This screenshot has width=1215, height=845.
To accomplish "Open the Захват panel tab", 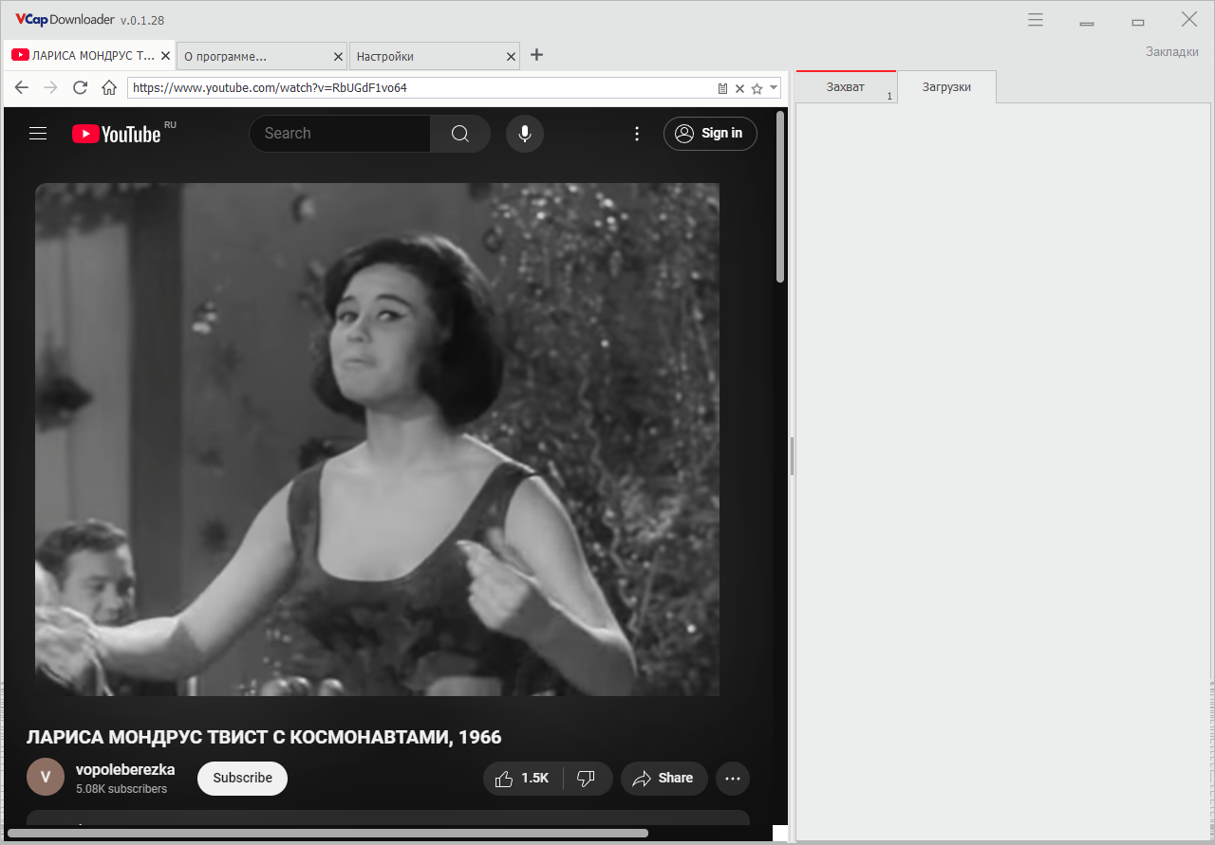I will click(846, 86).
